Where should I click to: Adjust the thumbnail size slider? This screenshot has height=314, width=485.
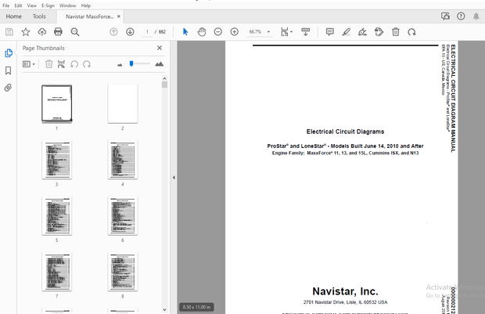coord(132,63)
